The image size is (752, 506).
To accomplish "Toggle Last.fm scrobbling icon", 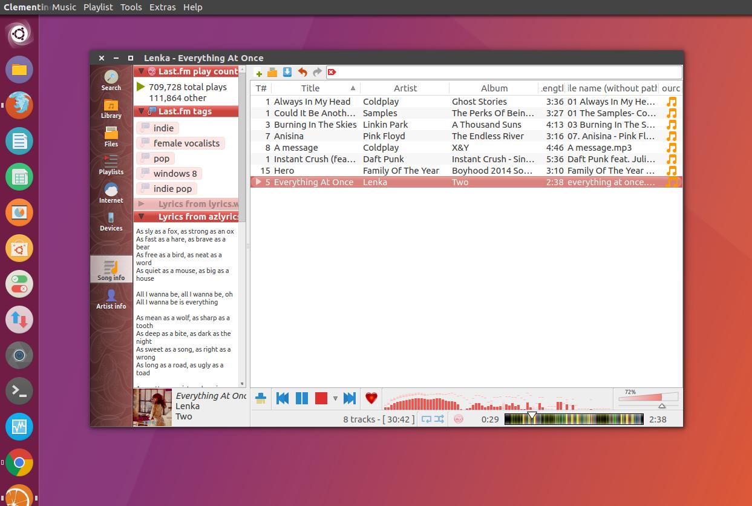I will tap(459, 419).
